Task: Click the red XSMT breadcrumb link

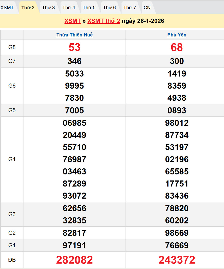Action: (x=72, y=21)
